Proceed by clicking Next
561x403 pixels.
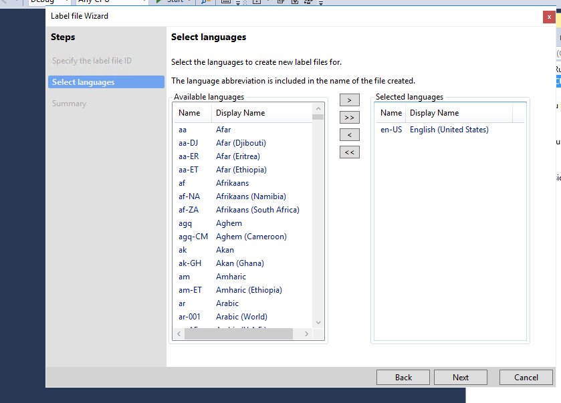point(461,377)
